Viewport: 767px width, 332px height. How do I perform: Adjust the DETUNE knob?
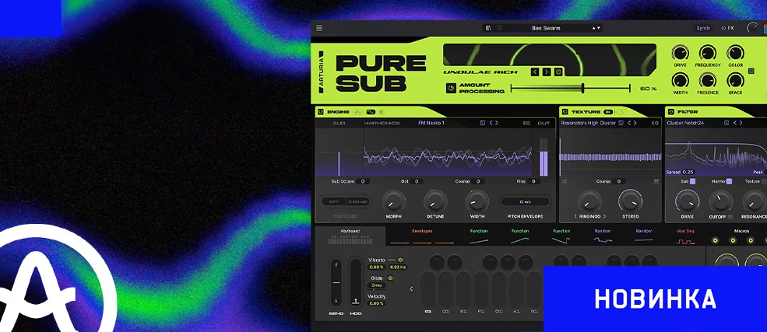(x=435, y=201)
